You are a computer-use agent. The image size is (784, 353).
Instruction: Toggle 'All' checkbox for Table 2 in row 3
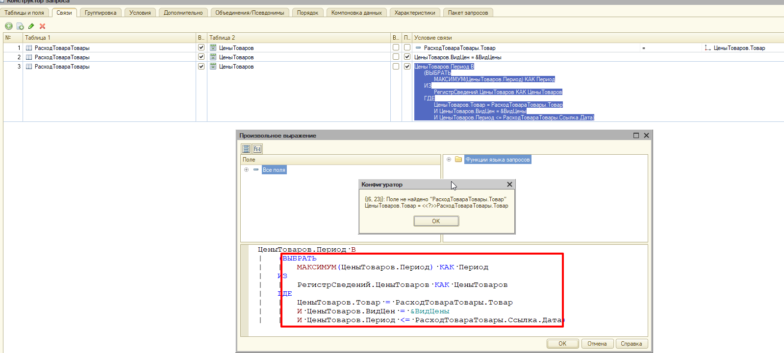396,66
